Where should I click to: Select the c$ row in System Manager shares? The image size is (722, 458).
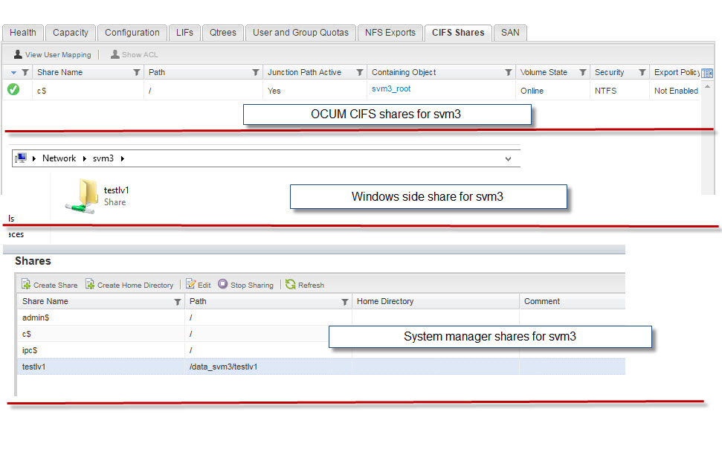[x=321, y=334]
